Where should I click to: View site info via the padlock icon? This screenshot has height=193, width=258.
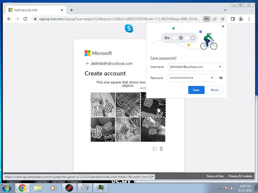click(x=35, y=19)
